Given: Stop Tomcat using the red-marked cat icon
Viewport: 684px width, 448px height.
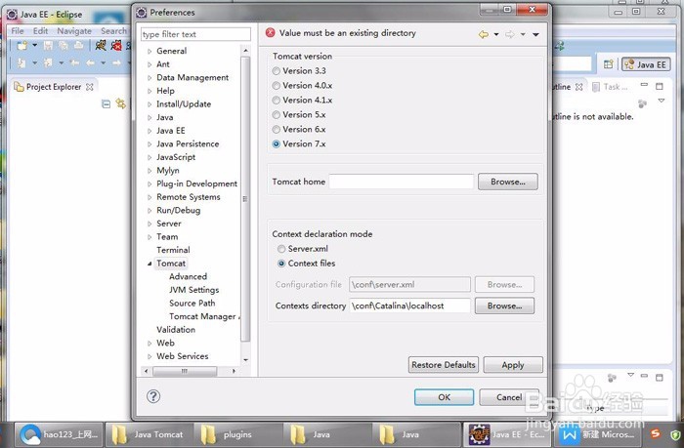Looking at the screenshot, I should (x=116, y=45).
